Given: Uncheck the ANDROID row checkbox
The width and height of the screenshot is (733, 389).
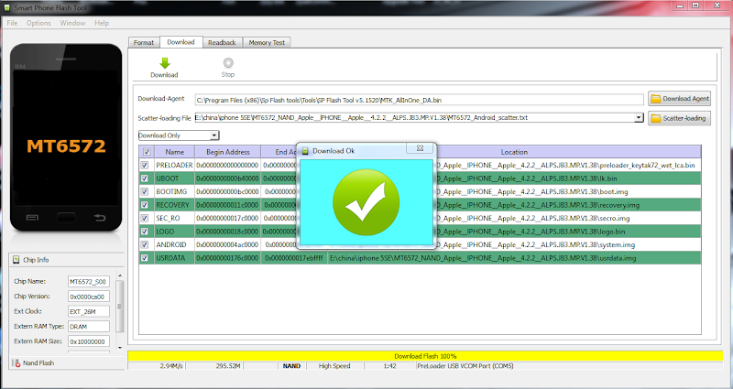Looking at the screenshot, I should [x=145, y=244].
